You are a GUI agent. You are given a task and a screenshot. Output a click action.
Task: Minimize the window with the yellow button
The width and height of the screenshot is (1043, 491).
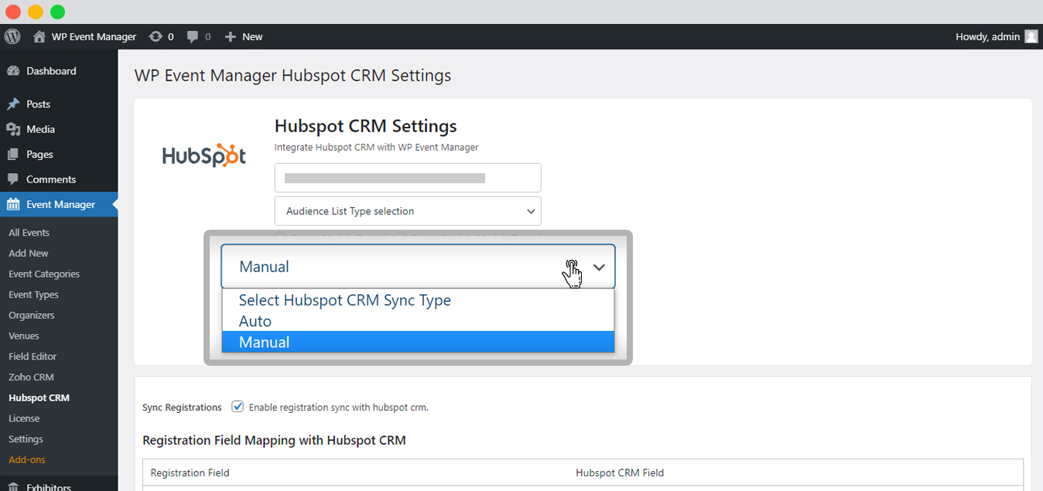(36, 12)
